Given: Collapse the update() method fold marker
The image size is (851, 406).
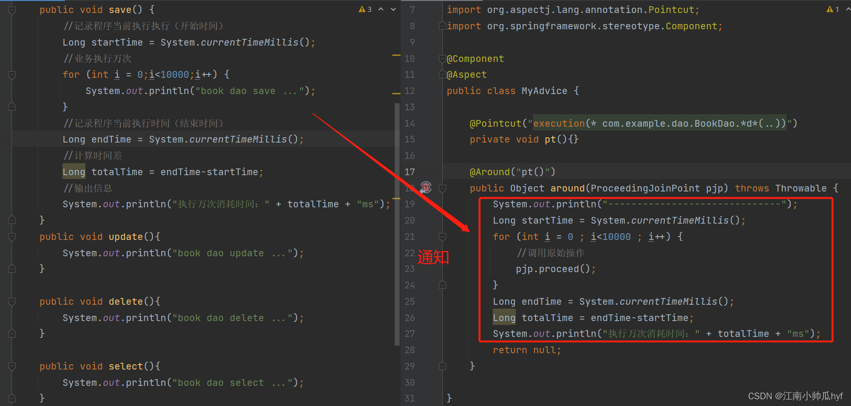Looking at the screenshot, I should [12, 237].
